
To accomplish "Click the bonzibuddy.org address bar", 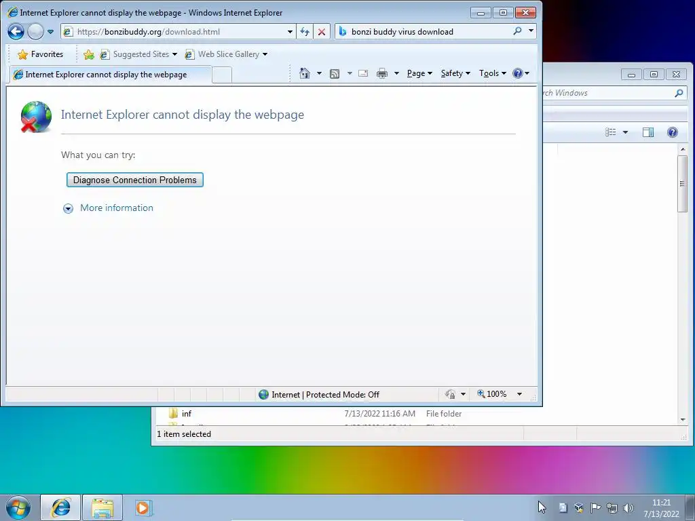I will [x=177, y=31].
